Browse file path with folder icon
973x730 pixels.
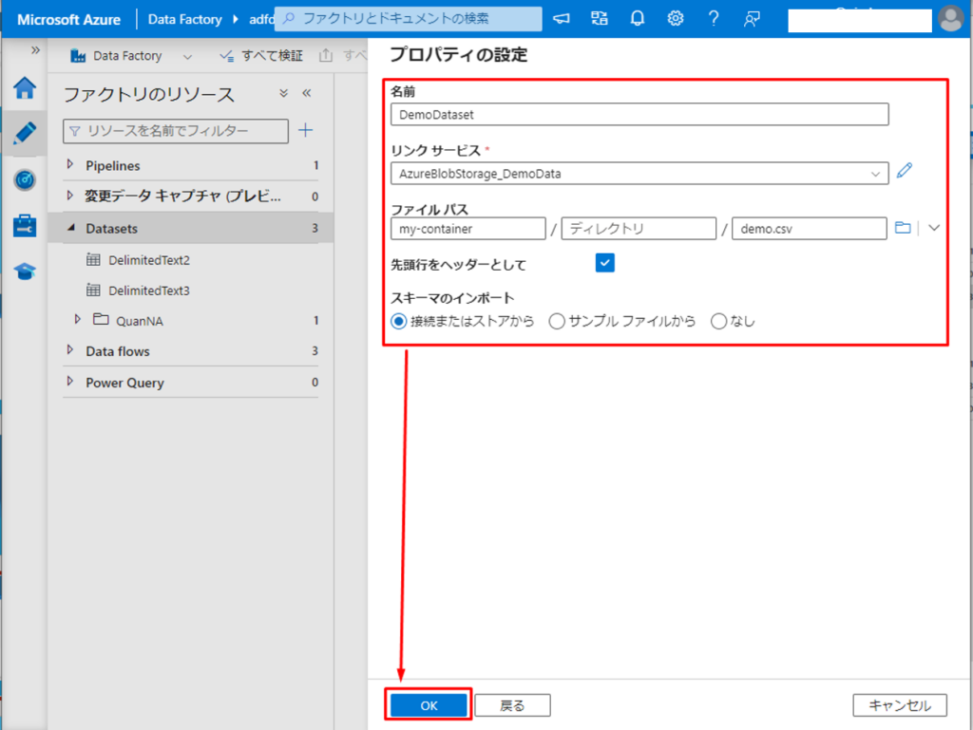point(903,228)
